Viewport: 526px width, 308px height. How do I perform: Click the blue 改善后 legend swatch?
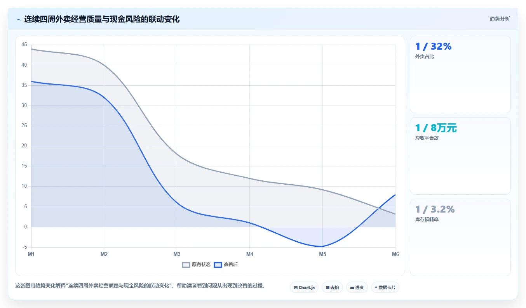pyautogui.click(x=218, y=265)
